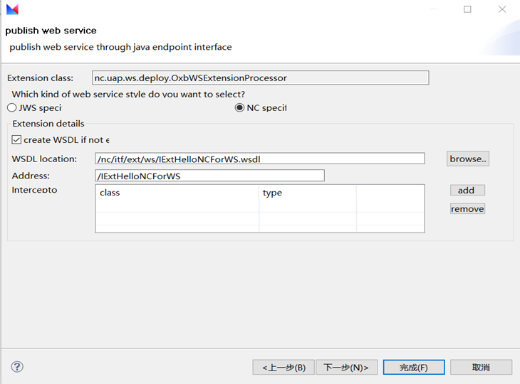Maximize the publish web service dialog

tap(467, 9)
